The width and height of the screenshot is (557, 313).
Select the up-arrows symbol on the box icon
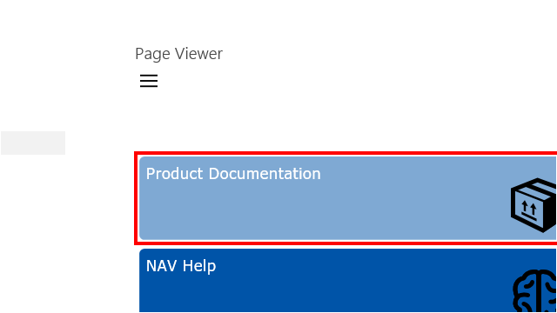[529, 207]
